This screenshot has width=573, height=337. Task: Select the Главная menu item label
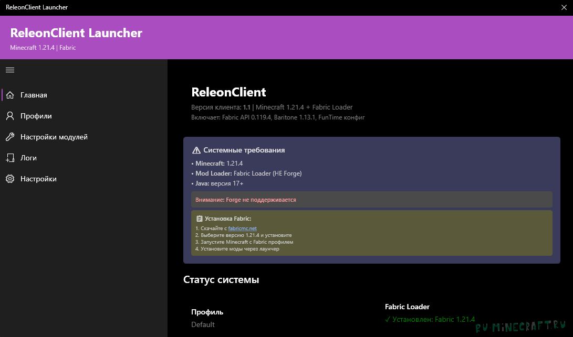pyautogui.click(x=34, y=95)
